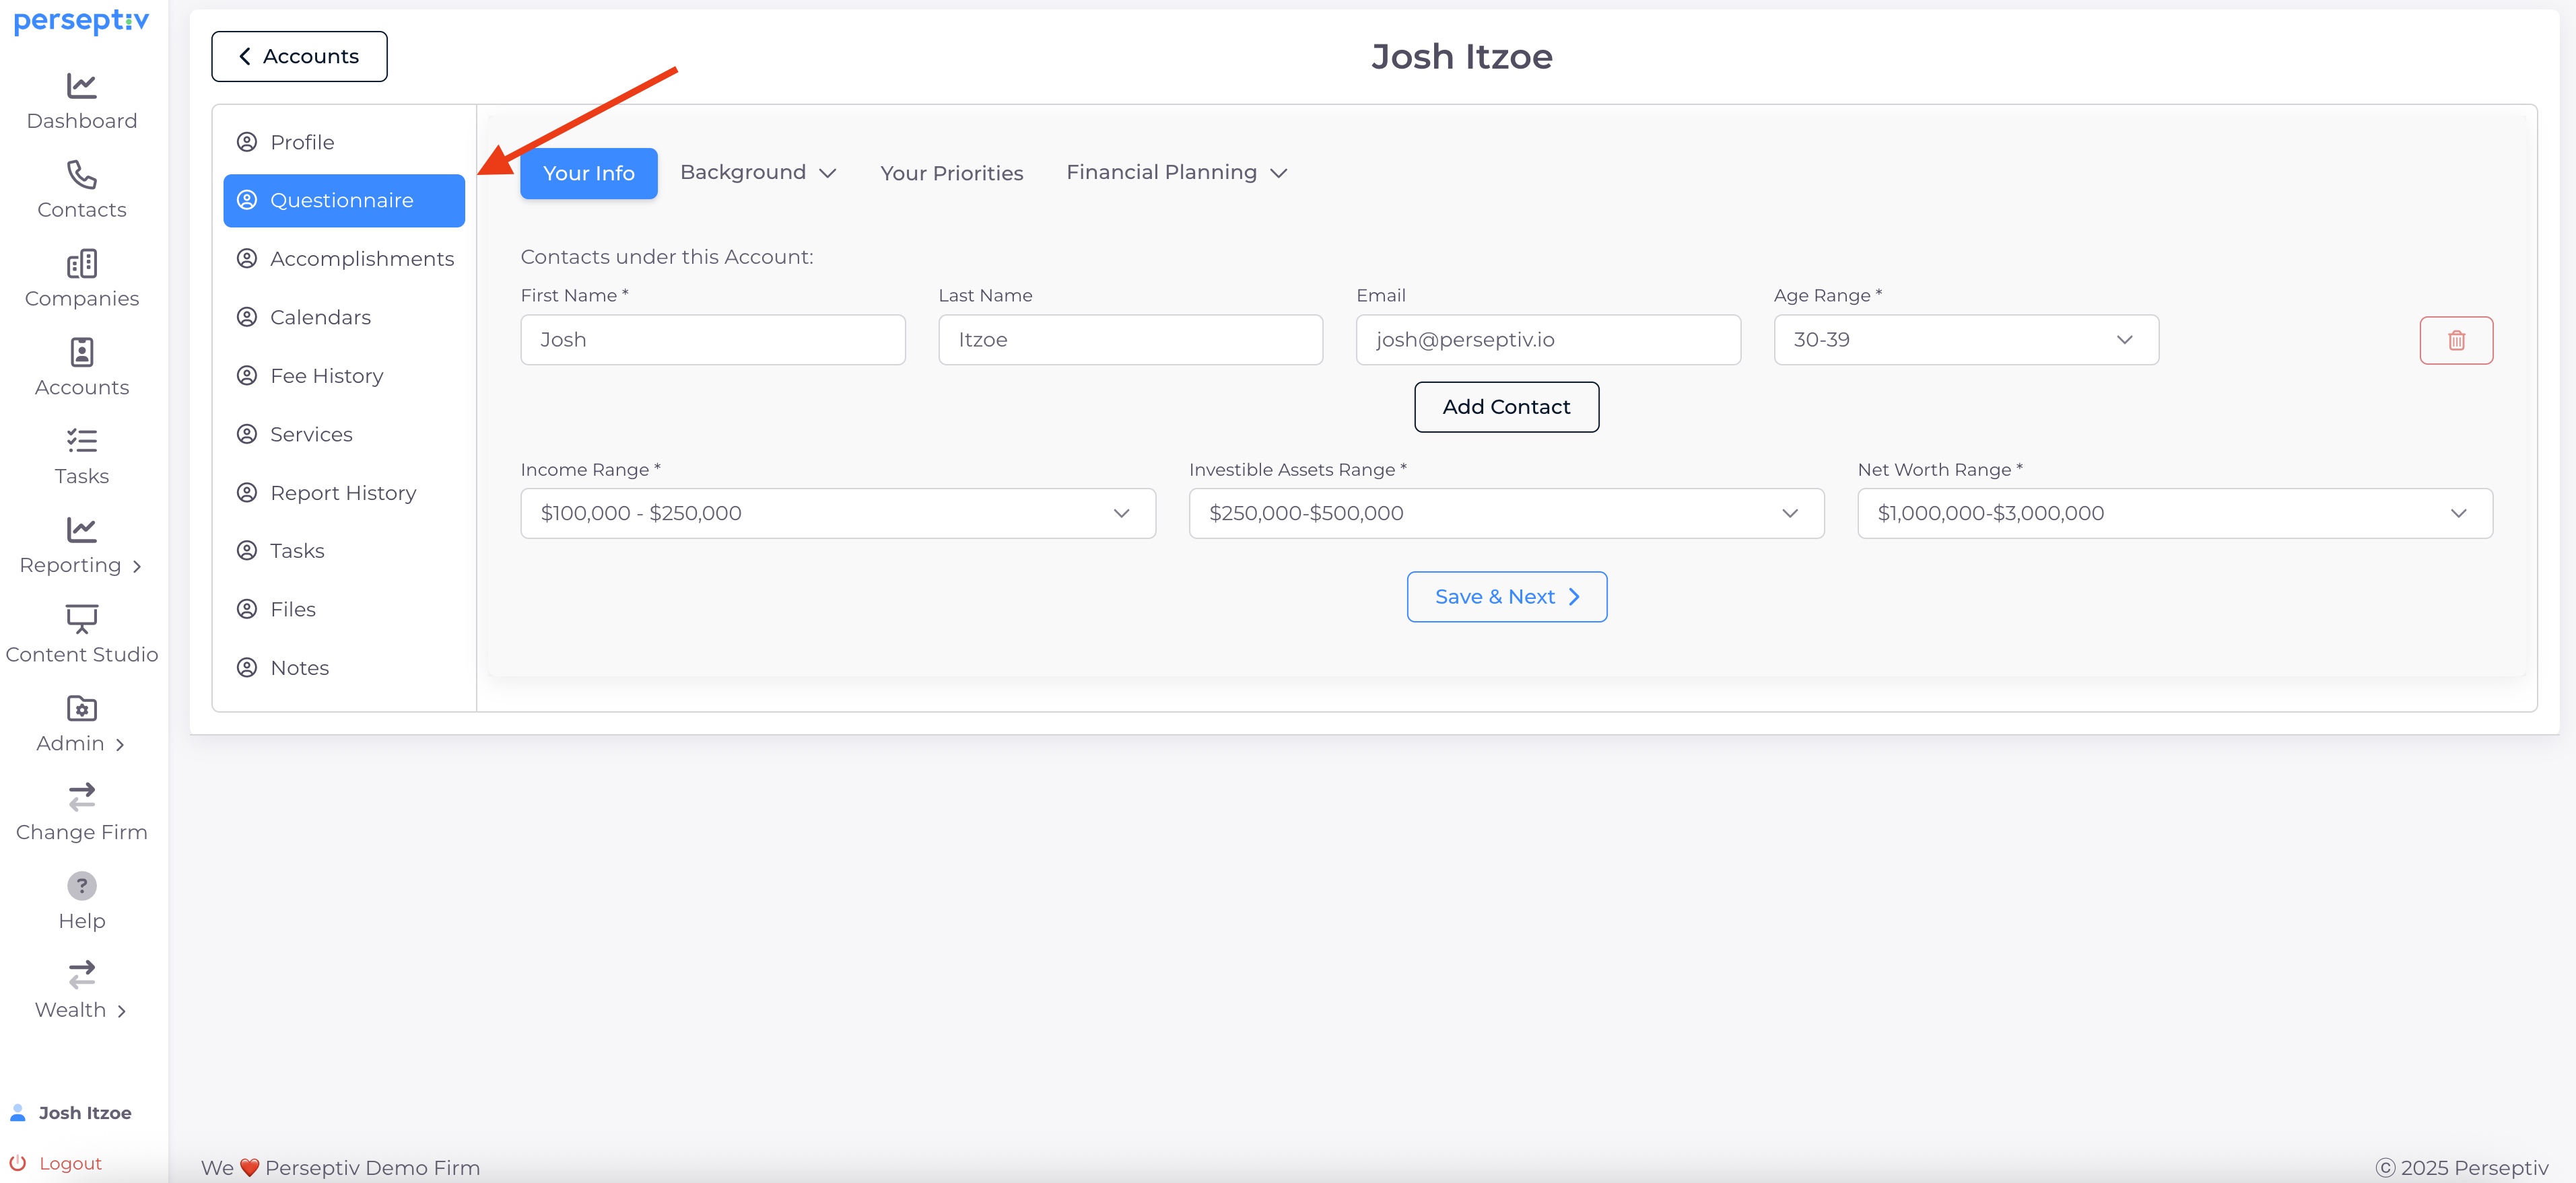Image resolution: width=2576 pixels, height=1183 pixels.
Task: Open the Age Range dropdown
Action: (1965, 340)
